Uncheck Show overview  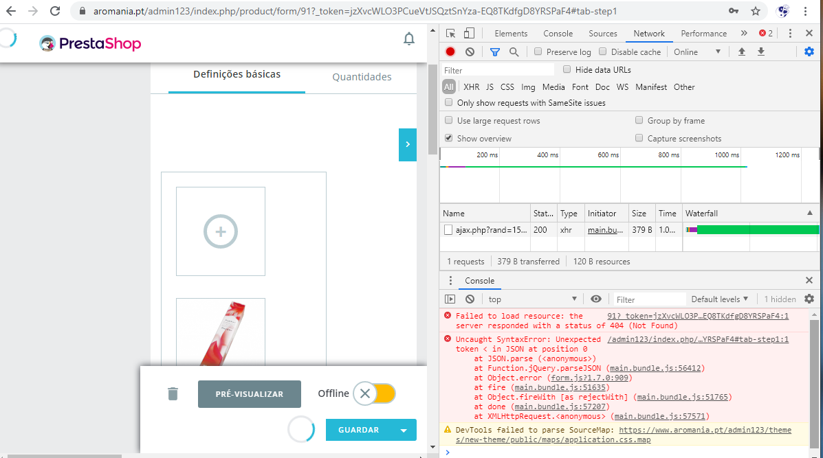[x=449, y=138]
